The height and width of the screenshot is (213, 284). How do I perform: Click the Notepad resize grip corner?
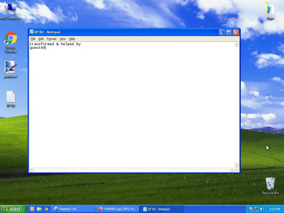tap(237, 170)
